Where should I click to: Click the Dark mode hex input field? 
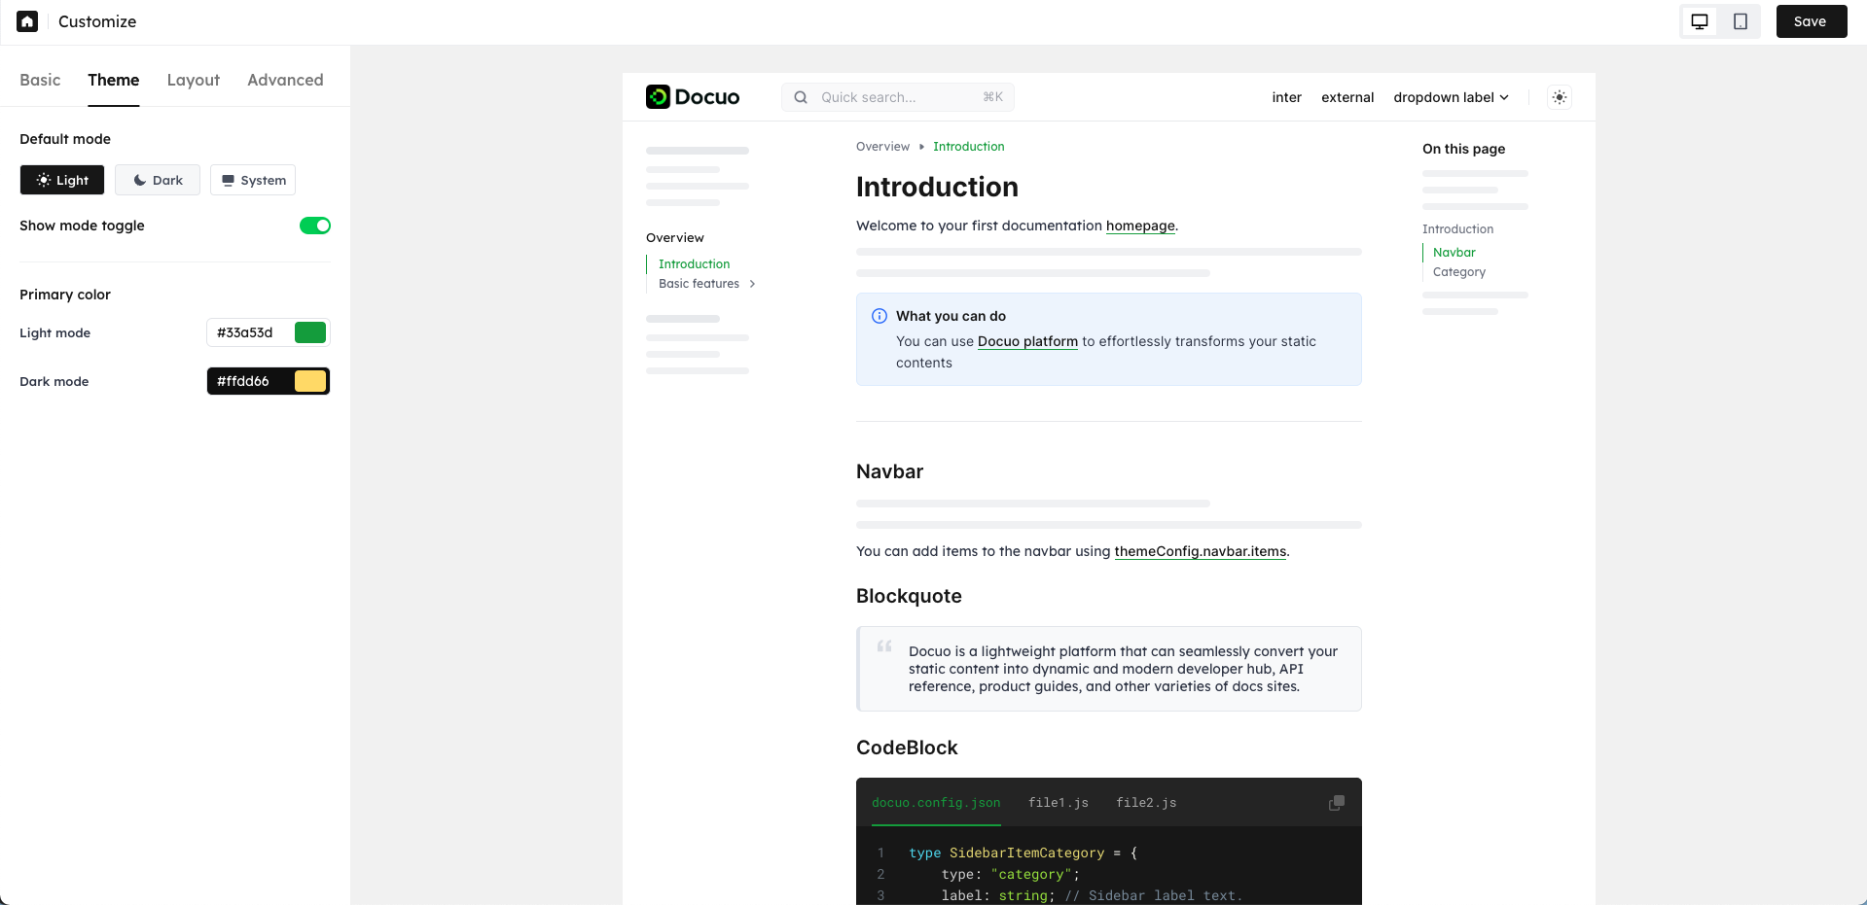coord(250,381)
